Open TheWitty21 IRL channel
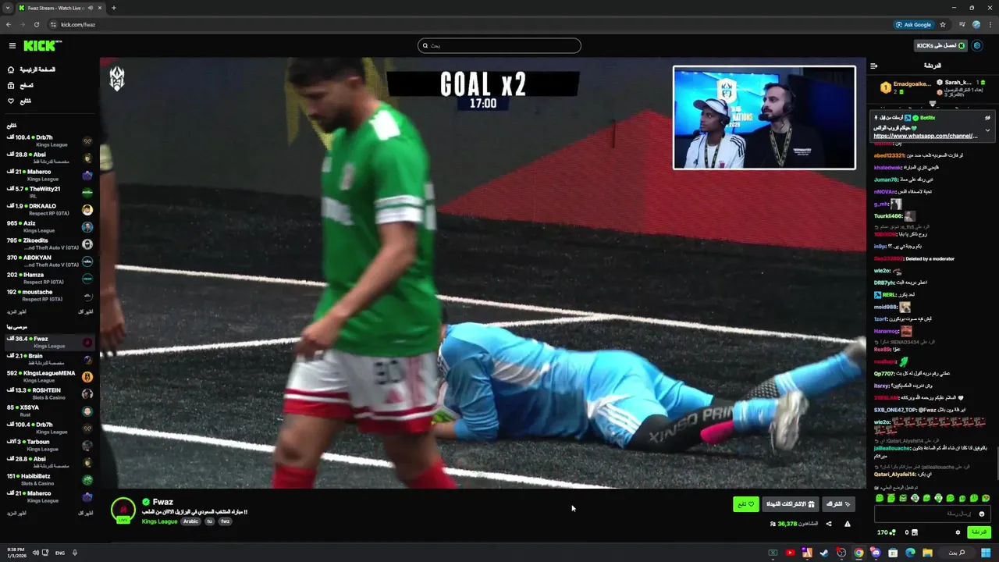This screenshot has width=999, height=562. 48,192
